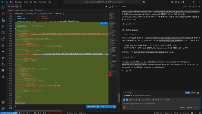This screenshot has height=114, width=202.
Task: Undo last chat request in Chat panel
Action: pos(184,7)
